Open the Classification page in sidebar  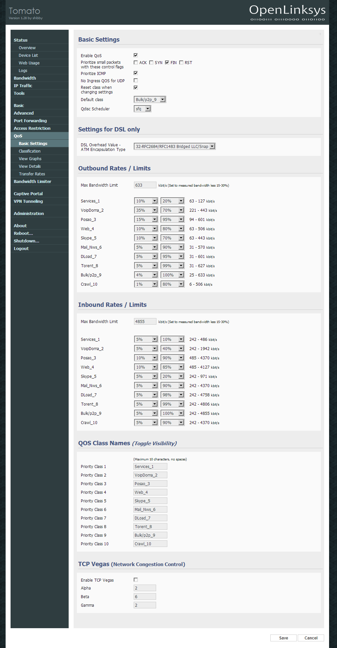coord(30,151)
